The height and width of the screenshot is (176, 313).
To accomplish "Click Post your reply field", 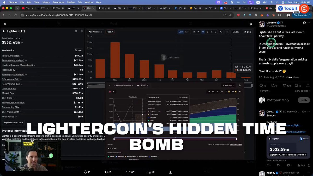I will [278, 100].
